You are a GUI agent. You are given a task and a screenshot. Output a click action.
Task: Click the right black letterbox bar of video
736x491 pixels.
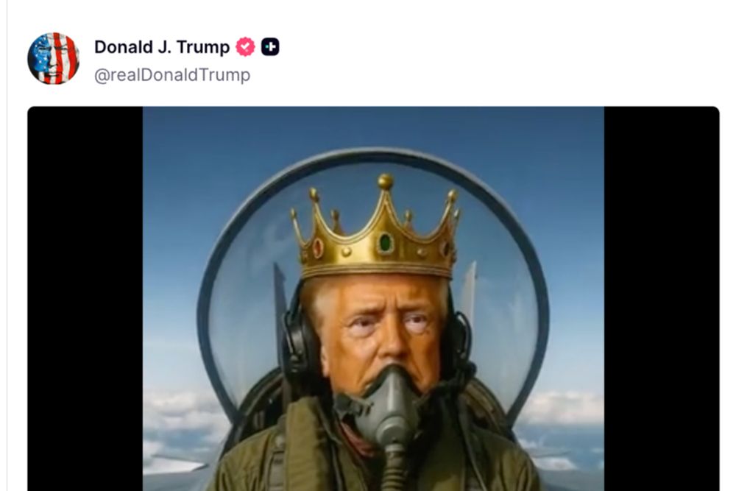pyautogui.click(x=662, y=299)
